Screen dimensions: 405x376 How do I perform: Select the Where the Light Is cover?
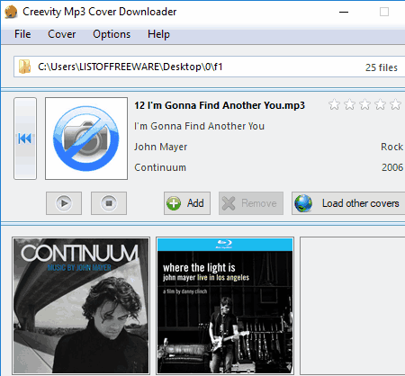click(225, 306)
